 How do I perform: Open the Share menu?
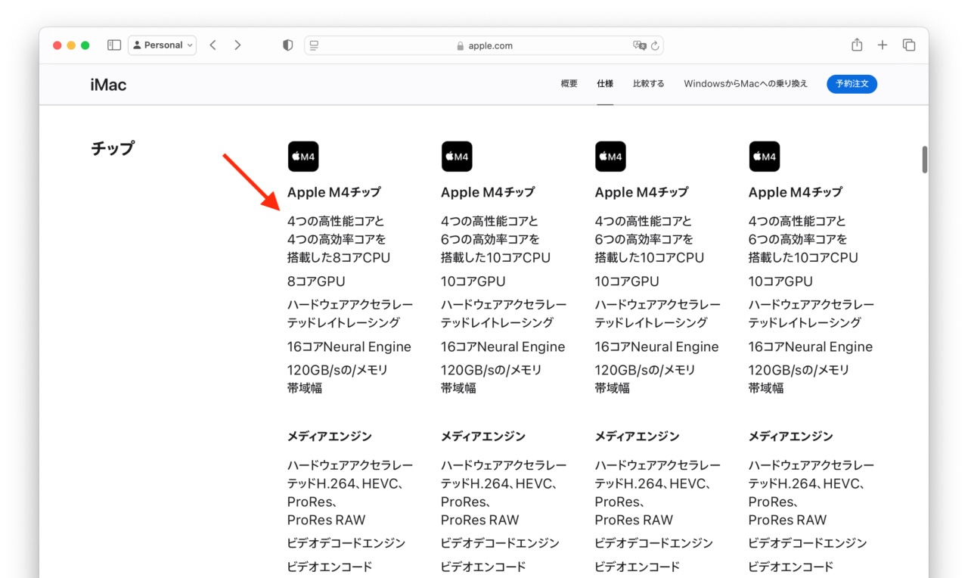[x=857, y=45]
